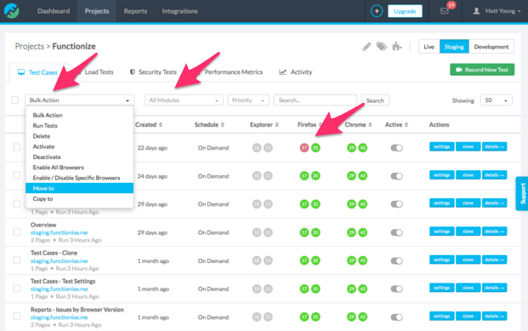The image size is (528, 331).
Task: Choose Move to in bulk action list
Action: click(x=79, y=188)
